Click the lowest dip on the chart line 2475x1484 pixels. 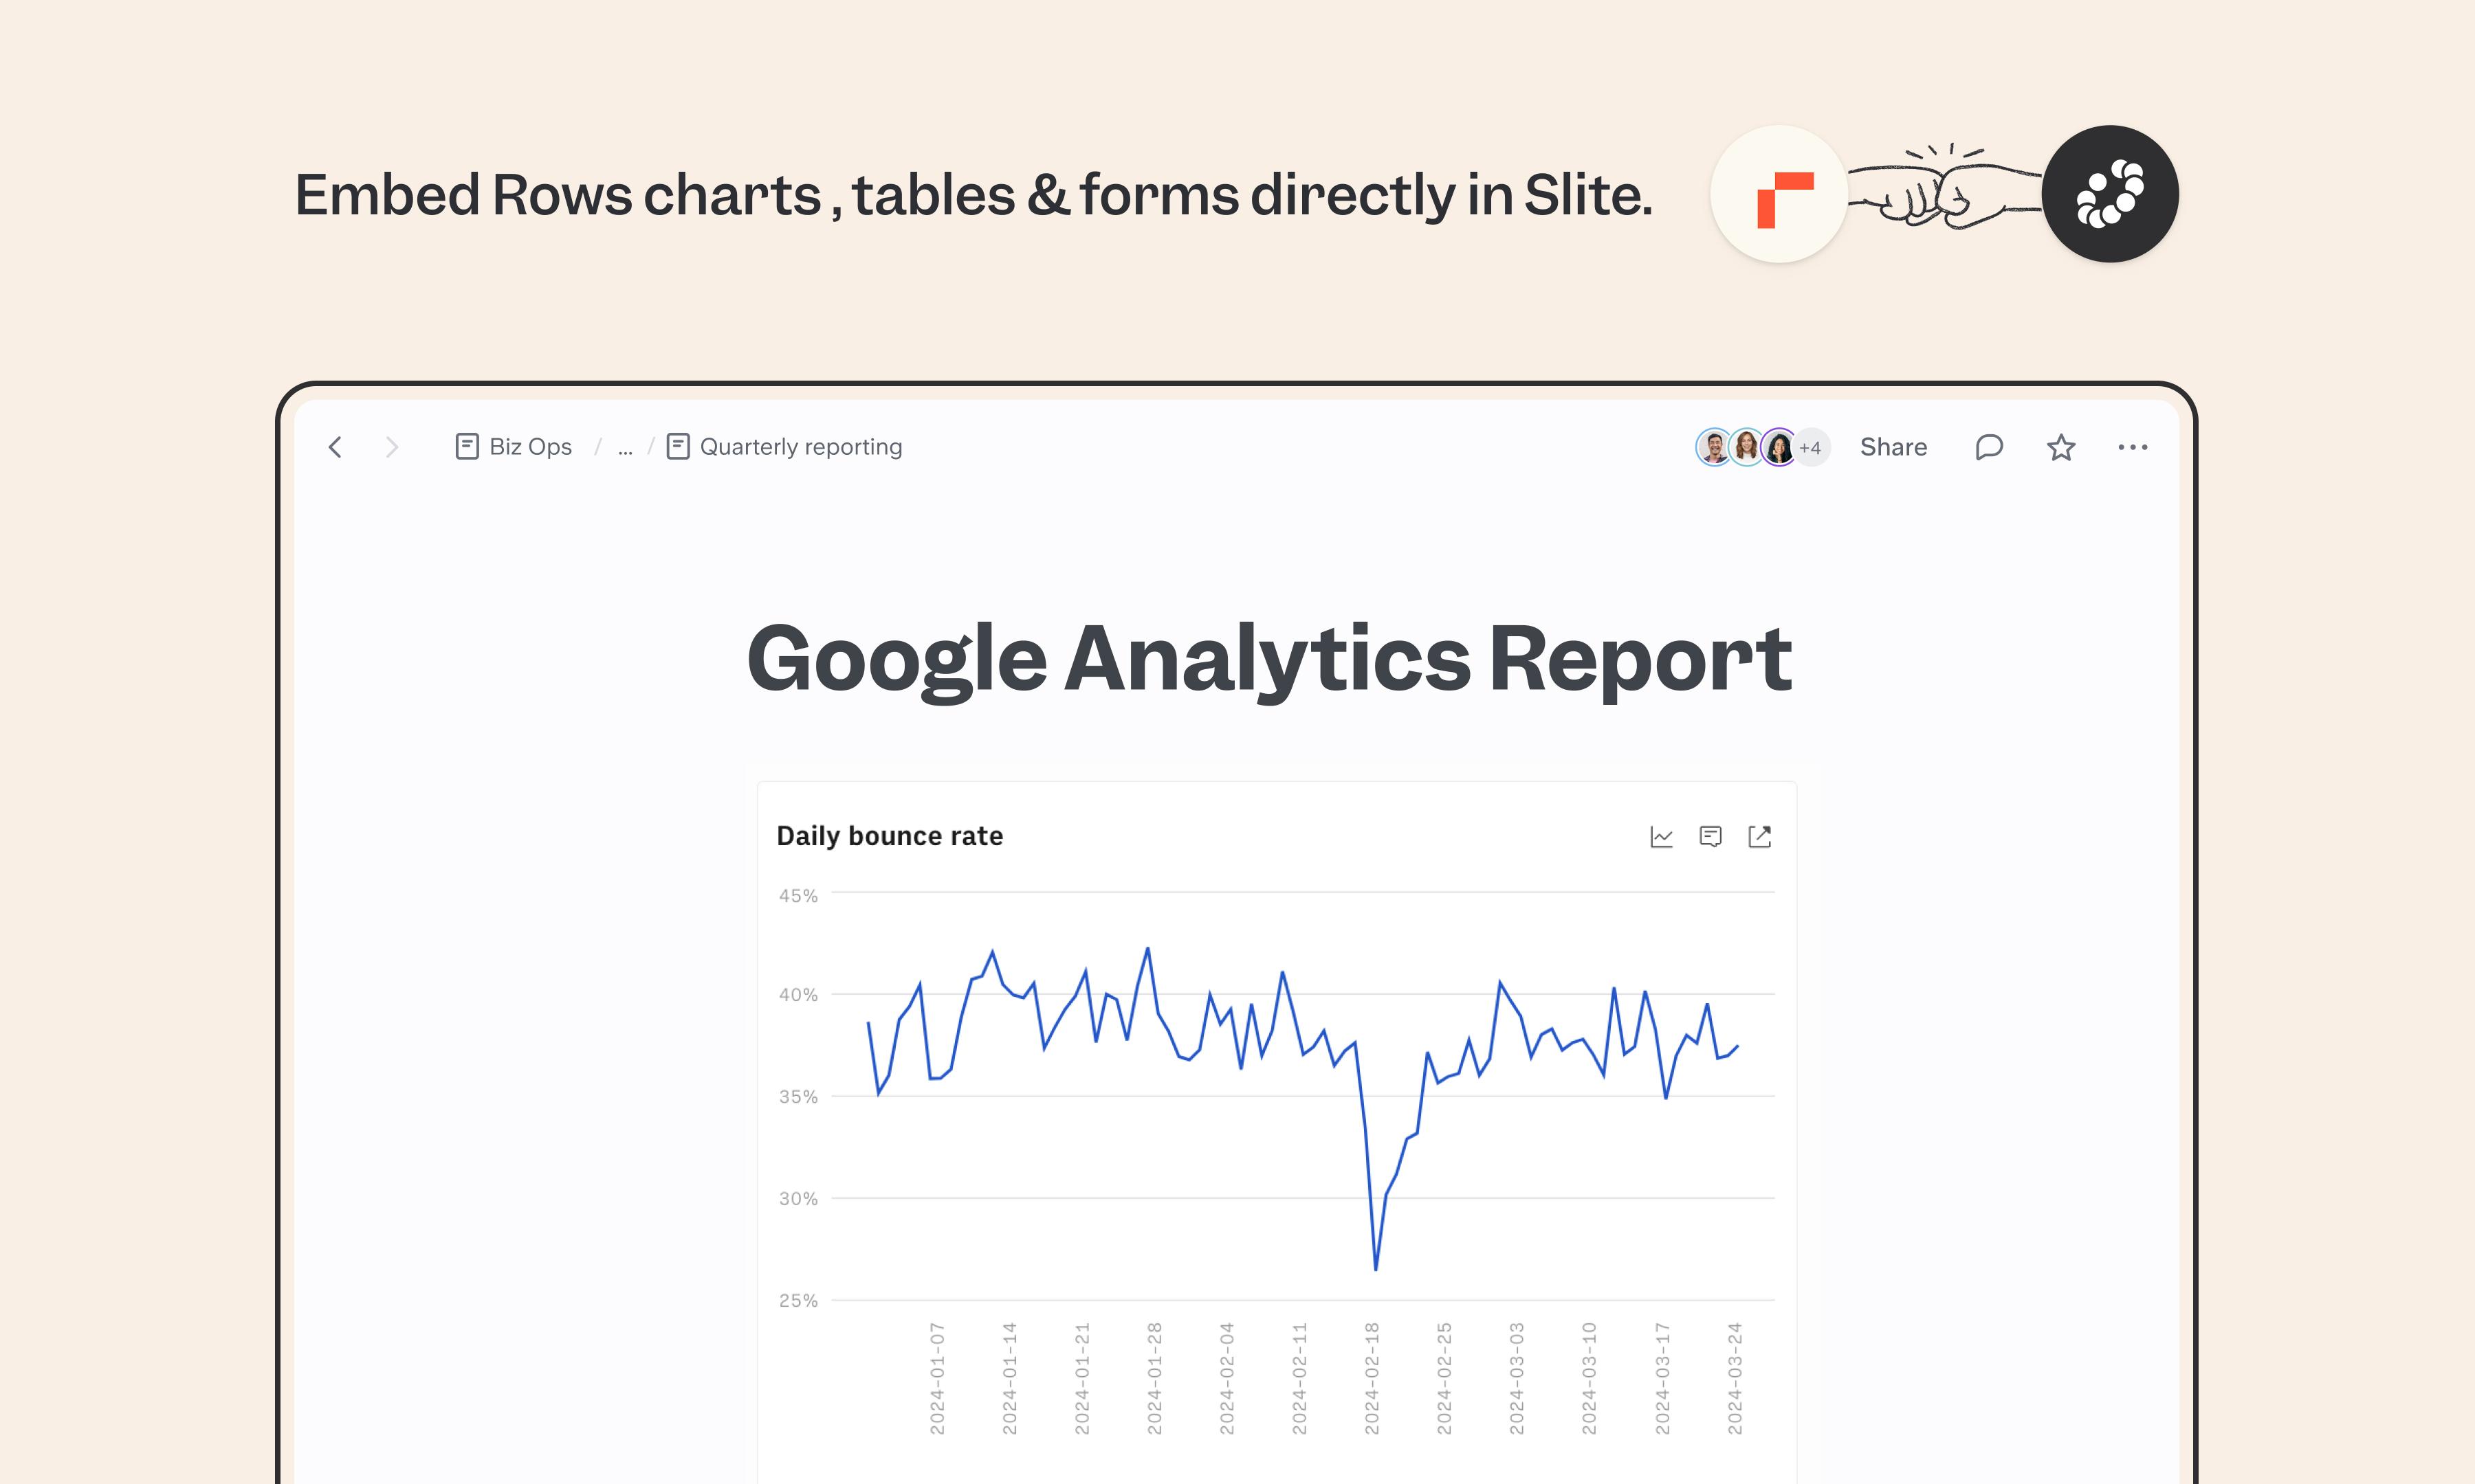(1376, 1268)
